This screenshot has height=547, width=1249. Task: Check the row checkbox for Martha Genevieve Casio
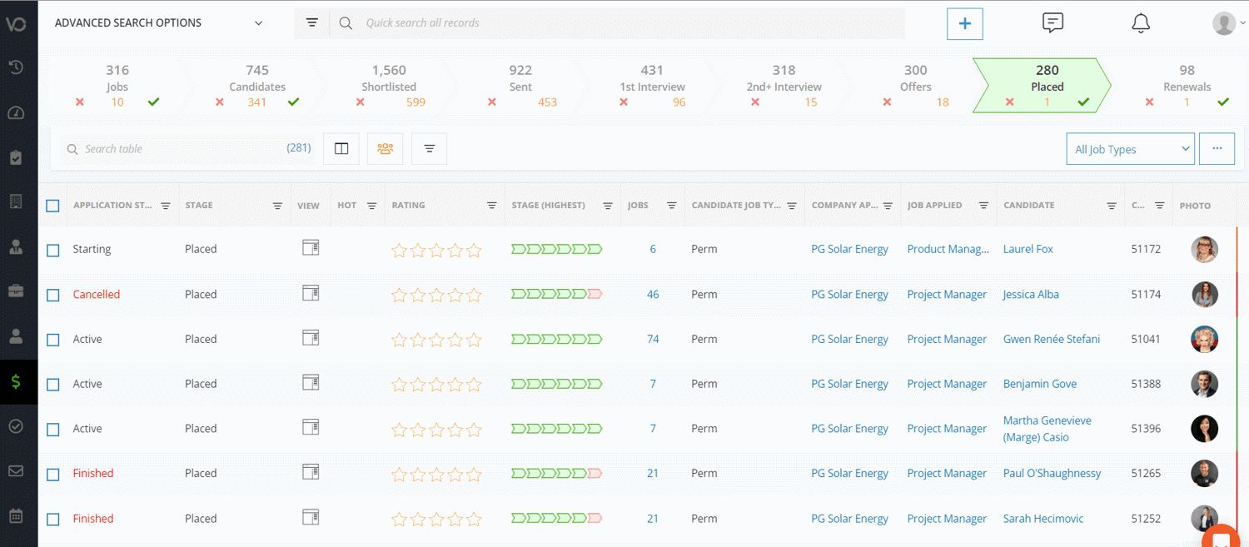pos(53,430)
